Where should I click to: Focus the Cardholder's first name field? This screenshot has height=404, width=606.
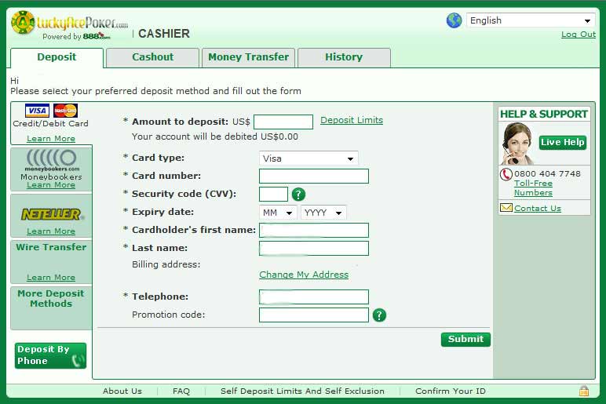pyautogui.click(x=314, y=230)
